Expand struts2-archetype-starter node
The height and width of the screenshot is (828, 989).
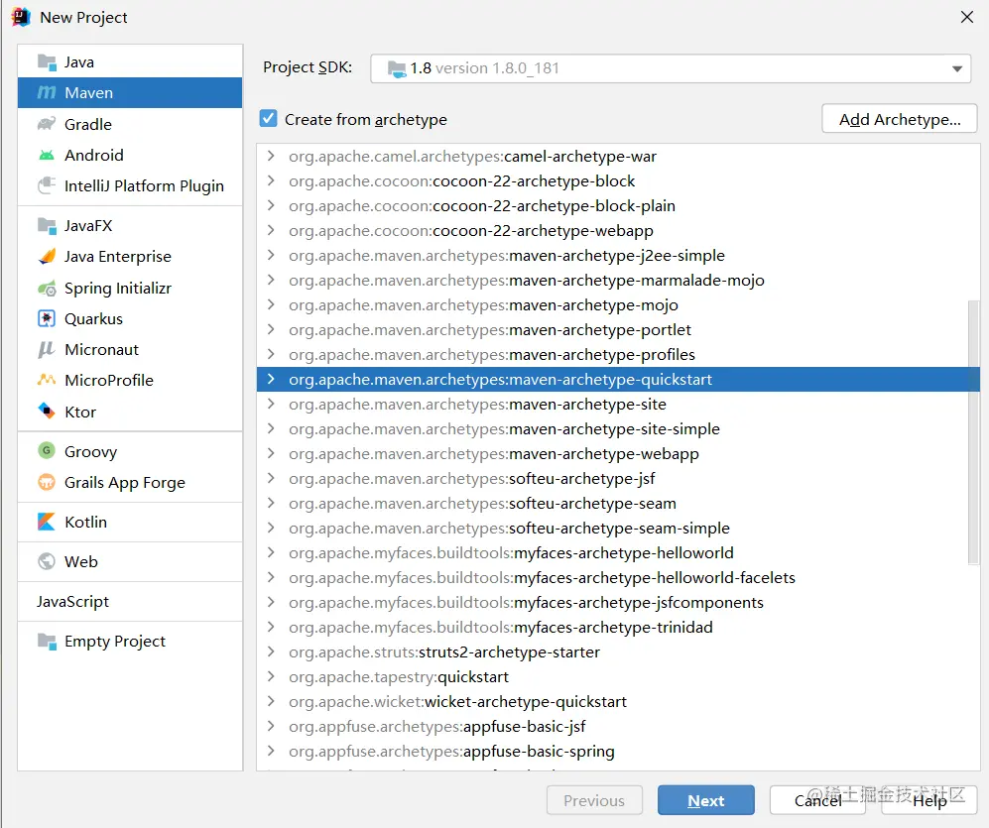click(271, 651)
